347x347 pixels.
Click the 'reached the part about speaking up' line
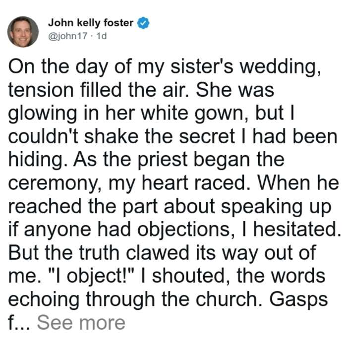tap(170, 207)
